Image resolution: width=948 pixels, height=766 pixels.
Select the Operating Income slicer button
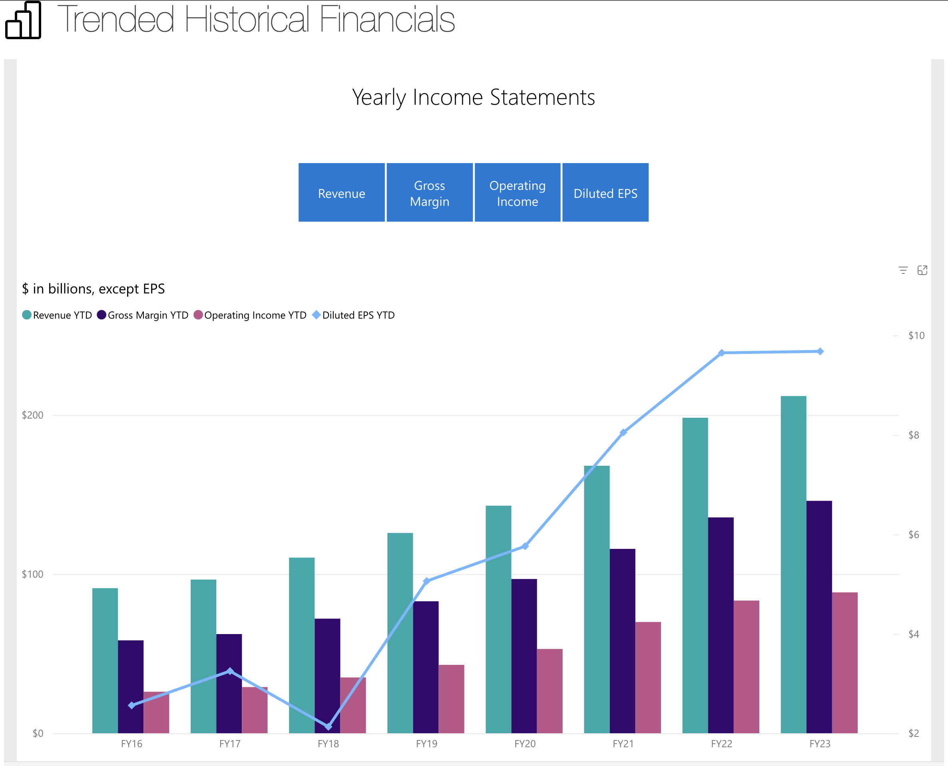pos(517,193)
